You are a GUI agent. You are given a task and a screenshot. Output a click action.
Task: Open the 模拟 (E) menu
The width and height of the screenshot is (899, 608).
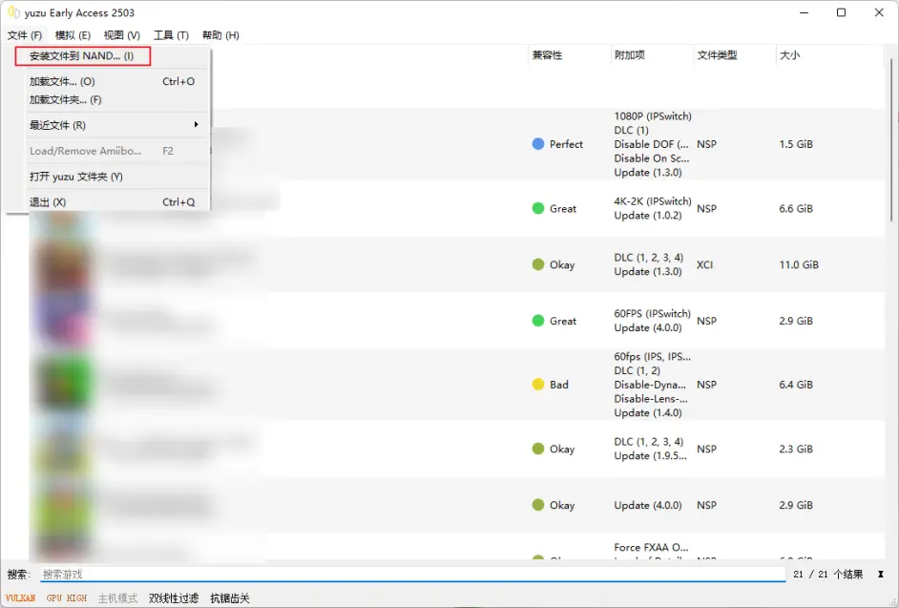coord(73,35)
